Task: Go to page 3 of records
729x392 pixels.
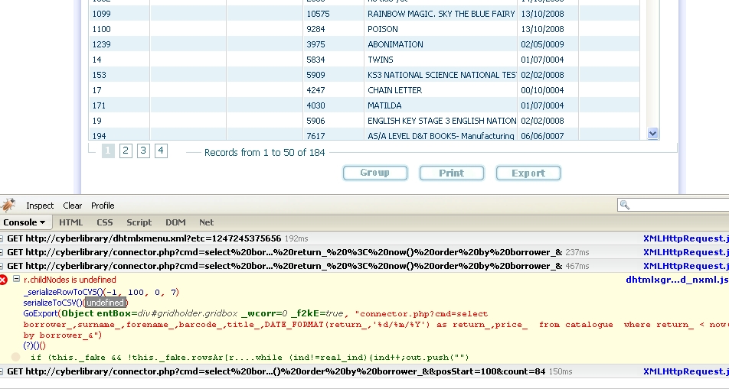Action: (x=143, y=151)
